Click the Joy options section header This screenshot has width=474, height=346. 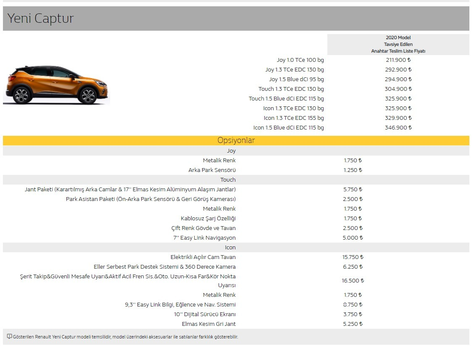(x=236, y=151)
